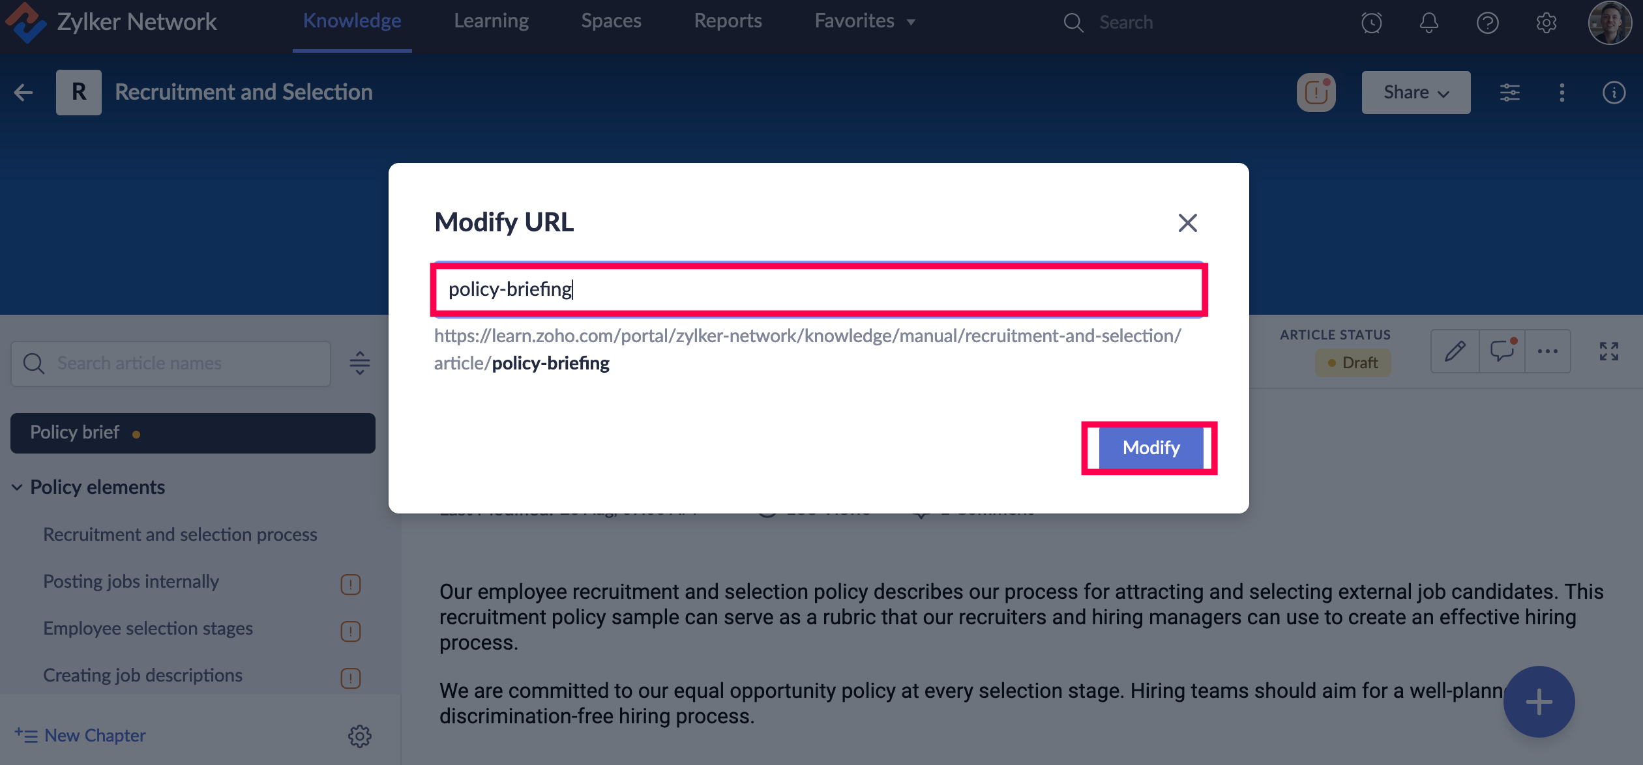Click the back arrow beside manual title
Image resolution: width=1643 pixels, height=765 pixels.
(x=23, y=93)
